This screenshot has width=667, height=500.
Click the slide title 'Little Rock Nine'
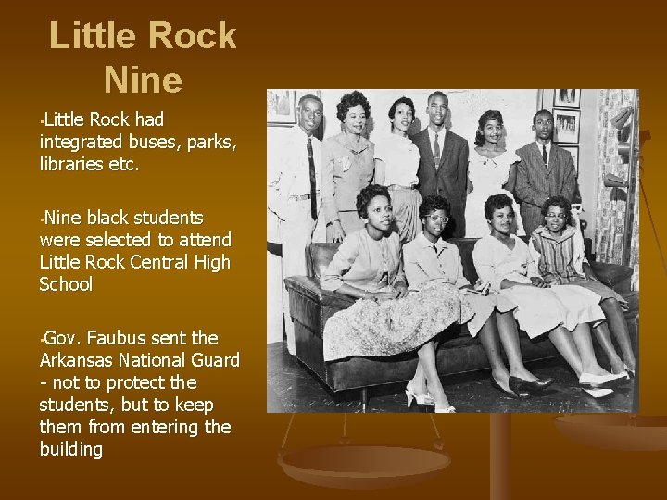[143, 57]
